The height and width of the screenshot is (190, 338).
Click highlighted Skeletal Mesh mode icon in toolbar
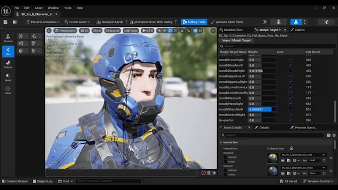click(296, 22)
